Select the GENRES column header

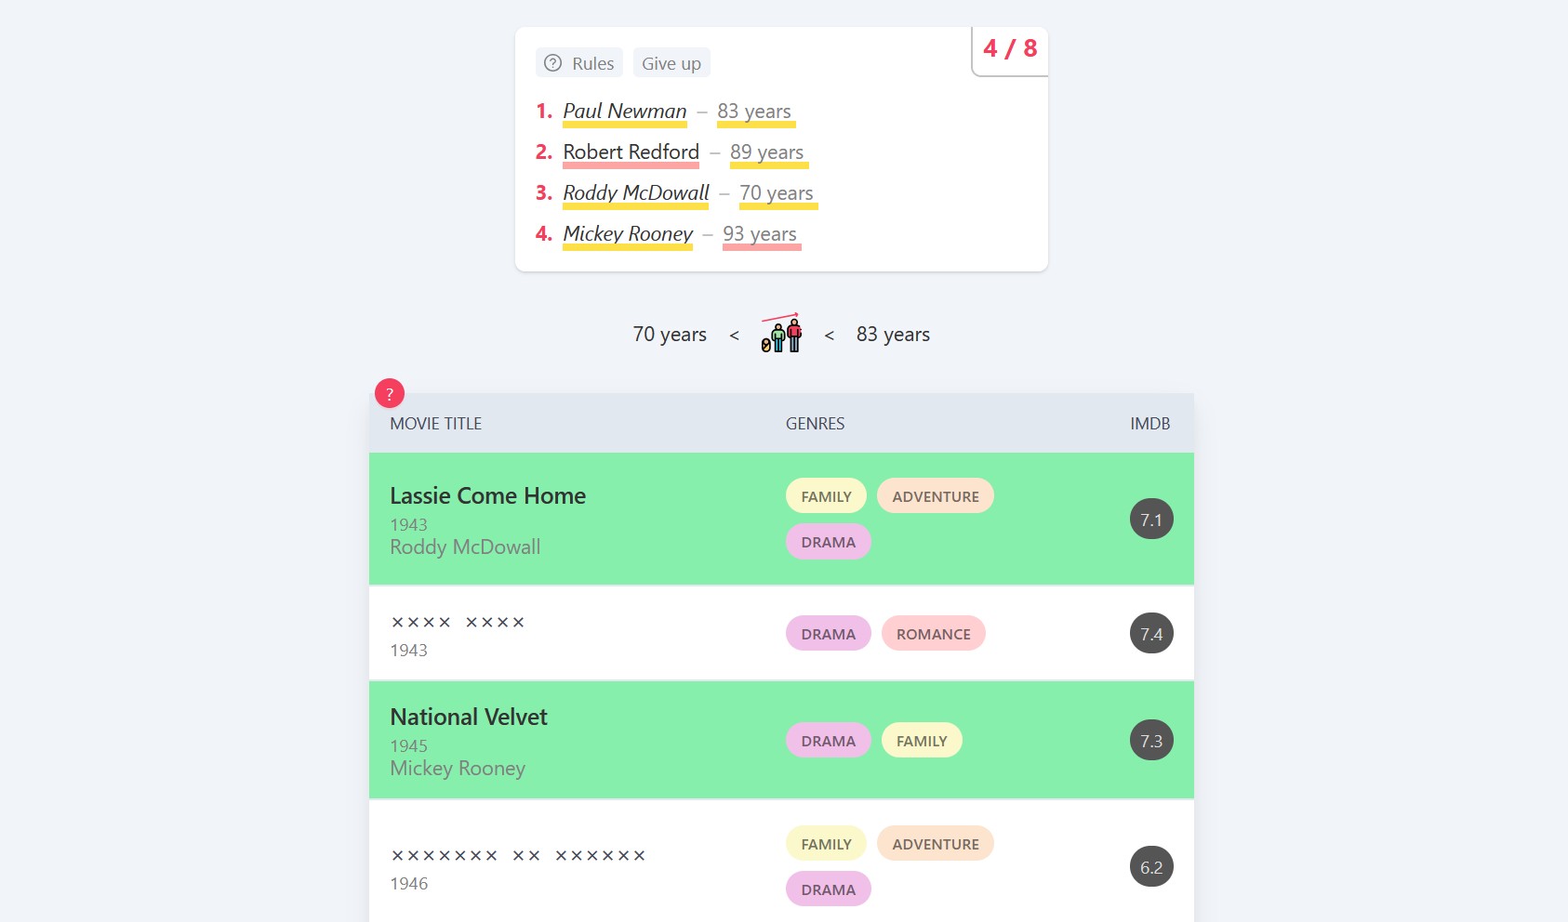pos(815,423)
